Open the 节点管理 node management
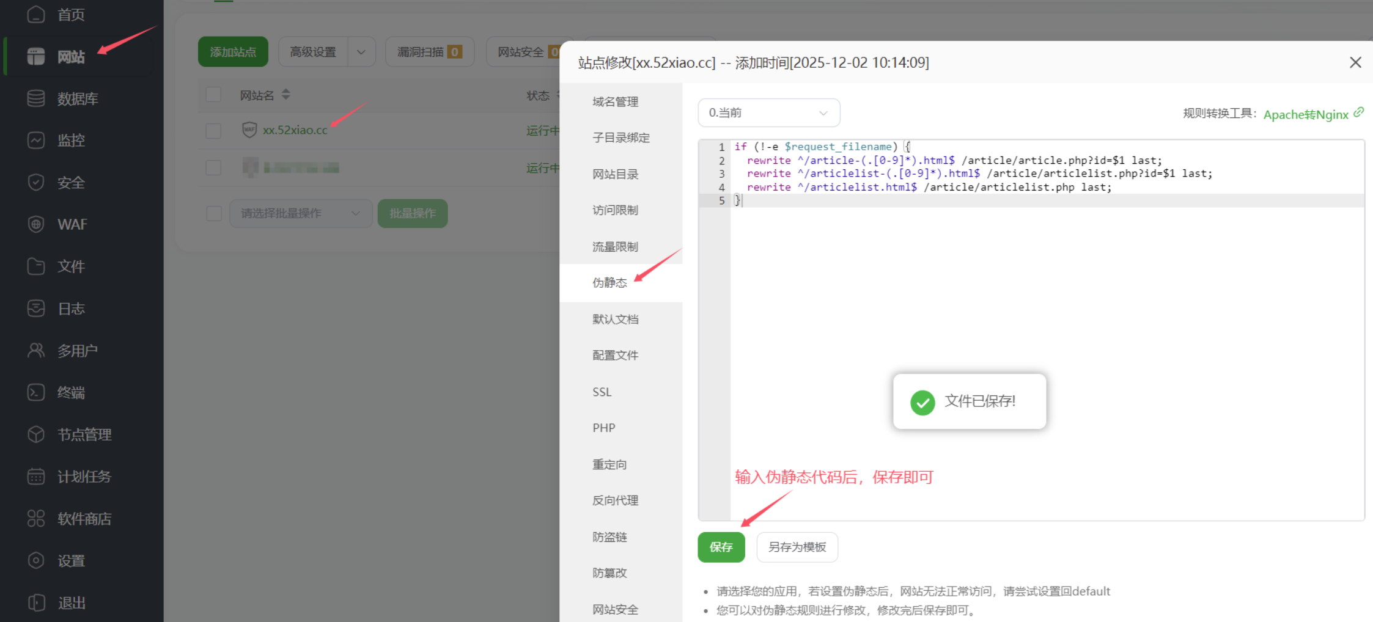The height and width of the screenshot is (622, 1373). click(x=84, y=434)
